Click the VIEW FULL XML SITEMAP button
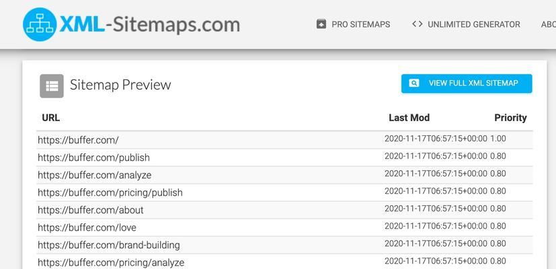 coord(467,83)
